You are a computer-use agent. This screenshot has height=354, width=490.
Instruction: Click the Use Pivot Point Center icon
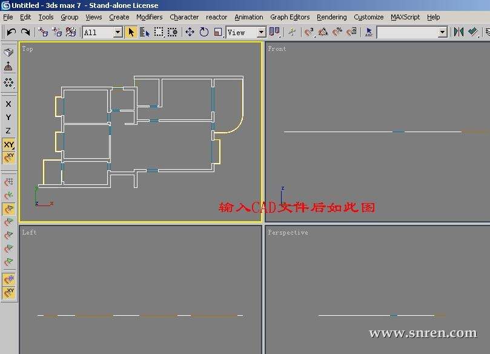[x=274, y=32]
